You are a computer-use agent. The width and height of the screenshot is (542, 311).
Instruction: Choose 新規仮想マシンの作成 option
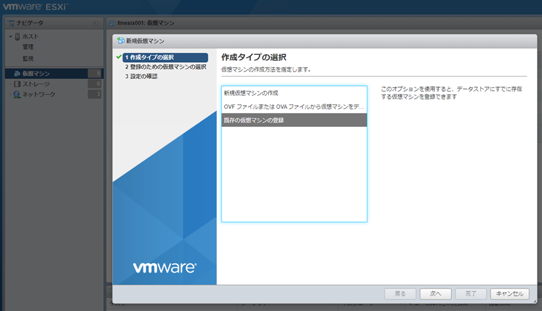pyautogui.click(x=251, y=93)
